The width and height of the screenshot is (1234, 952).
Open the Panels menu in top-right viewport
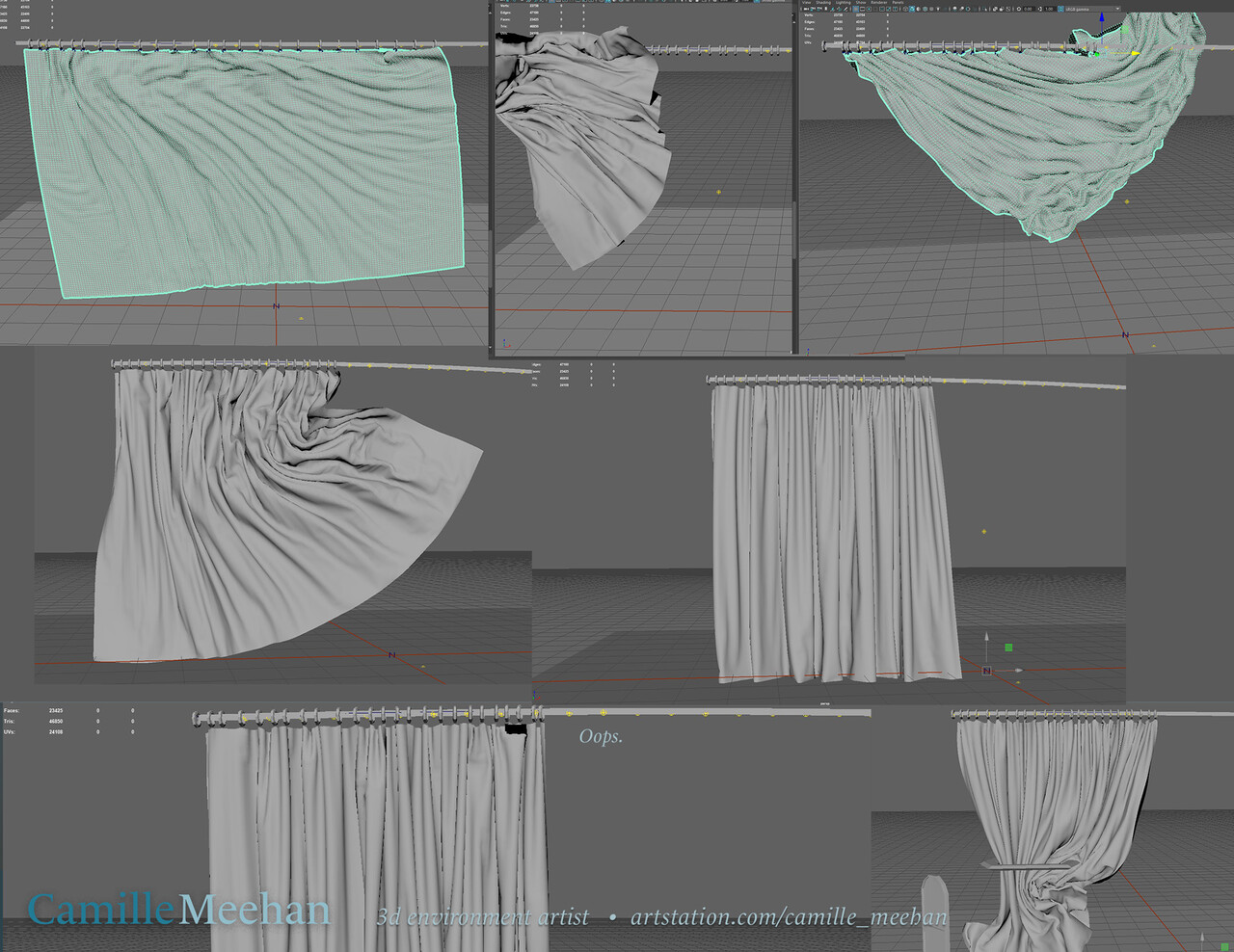(898, 3)
